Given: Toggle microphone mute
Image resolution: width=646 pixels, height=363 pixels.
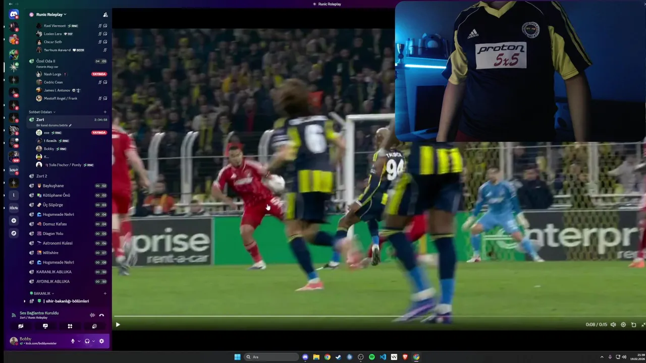Looking at the screenshot, I should click(x=73, y=341).
